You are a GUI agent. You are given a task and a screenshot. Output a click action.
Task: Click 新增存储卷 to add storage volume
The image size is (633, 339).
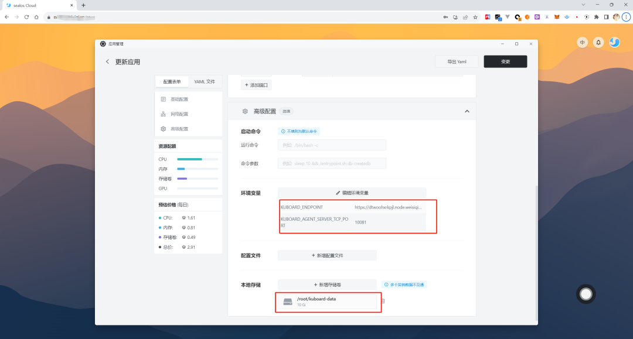[x=328, y=285]
